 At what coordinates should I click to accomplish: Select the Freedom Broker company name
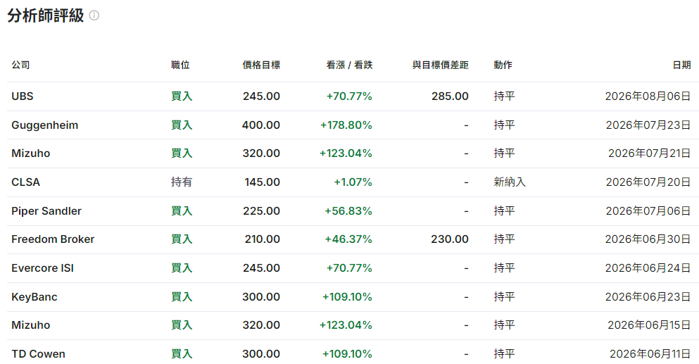tap(53, 239)
